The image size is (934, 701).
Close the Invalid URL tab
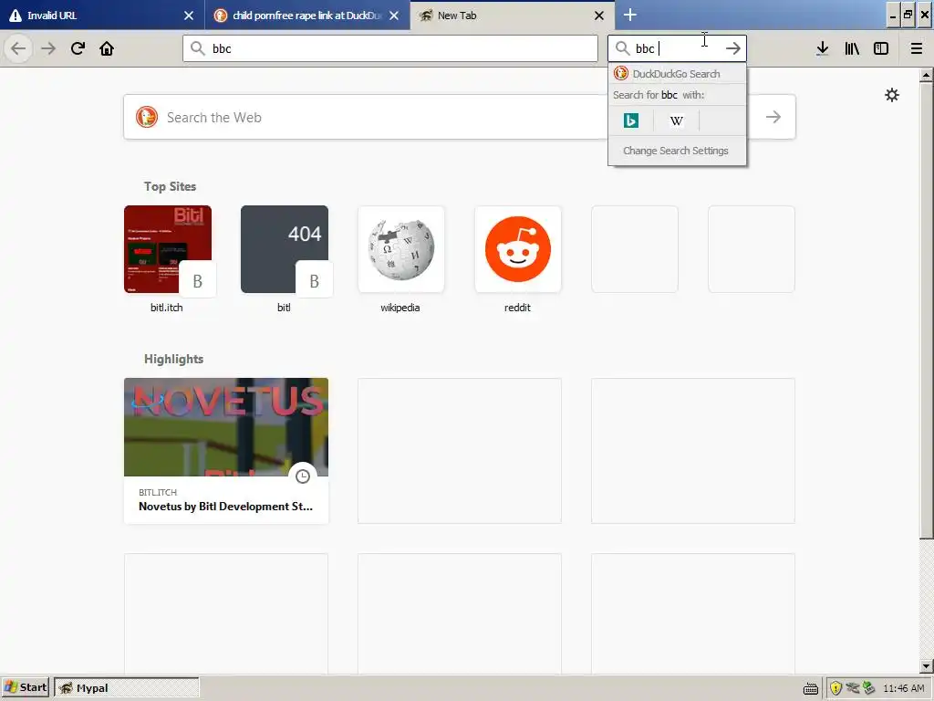[x=189, y=16]
